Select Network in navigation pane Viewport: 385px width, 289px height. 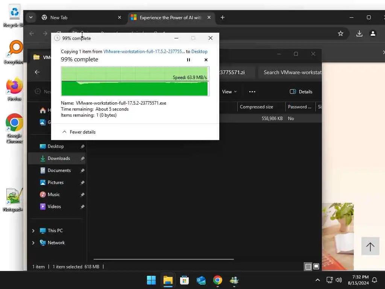(56, 243)
